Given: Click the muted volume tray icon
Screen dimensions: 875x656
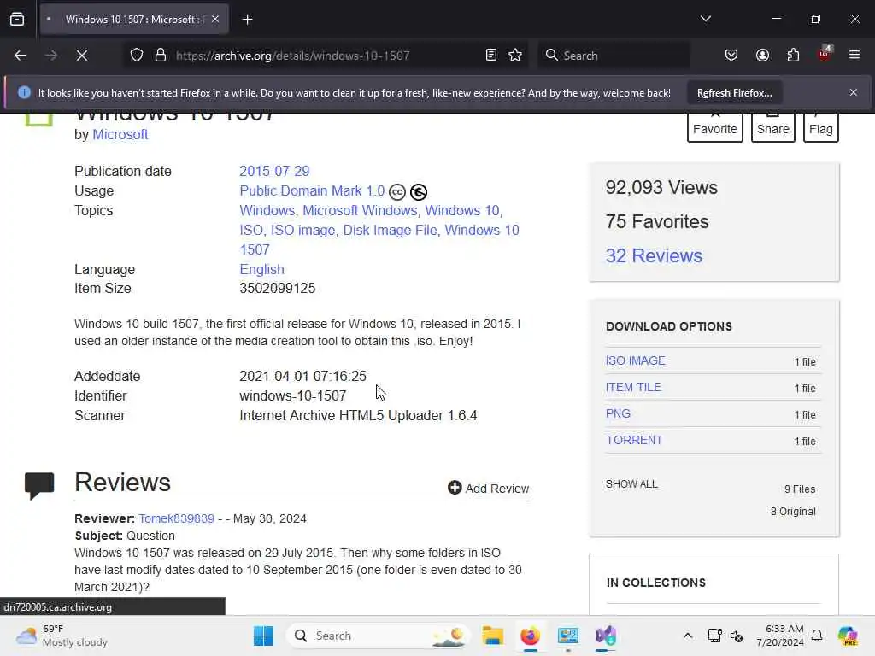Looking at the screenshot, I should click(x=736, y=635).
